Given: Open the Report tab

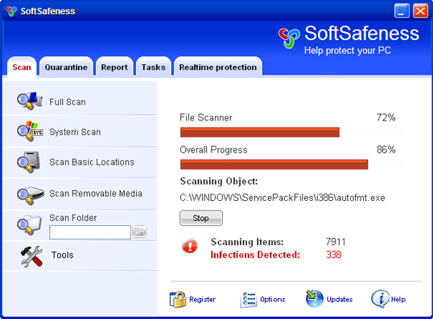Looking at the screenshot, I should 114,67.
